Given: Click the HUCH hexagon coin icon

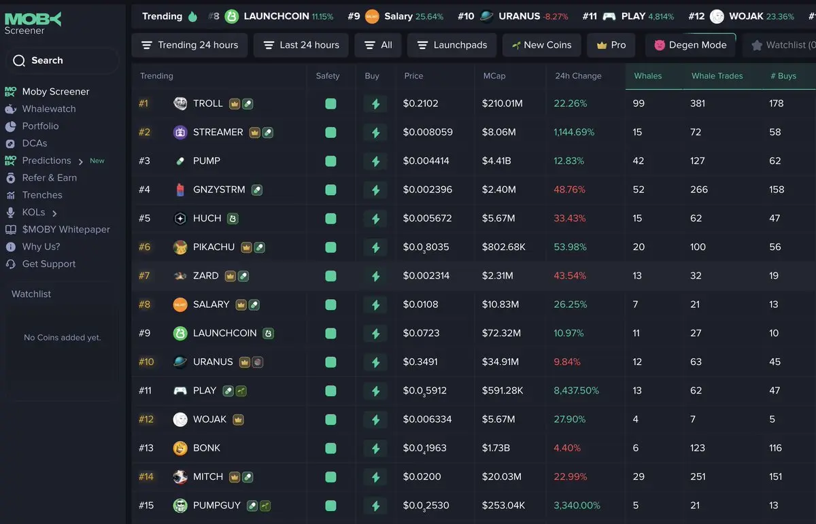Looking at the screenshot, I should click(x=180, y=219).
